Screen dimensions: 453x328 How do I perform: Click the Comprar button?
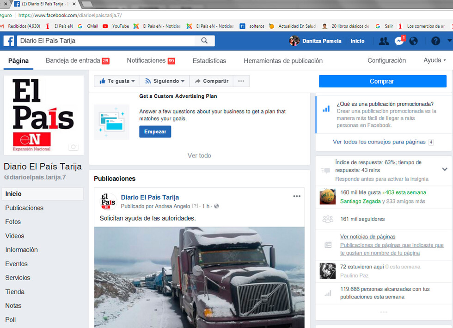tap(383, 81)
